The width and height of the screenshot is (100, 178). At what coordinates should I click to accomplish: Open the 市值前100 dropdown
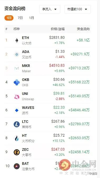(x=78, y=9)
